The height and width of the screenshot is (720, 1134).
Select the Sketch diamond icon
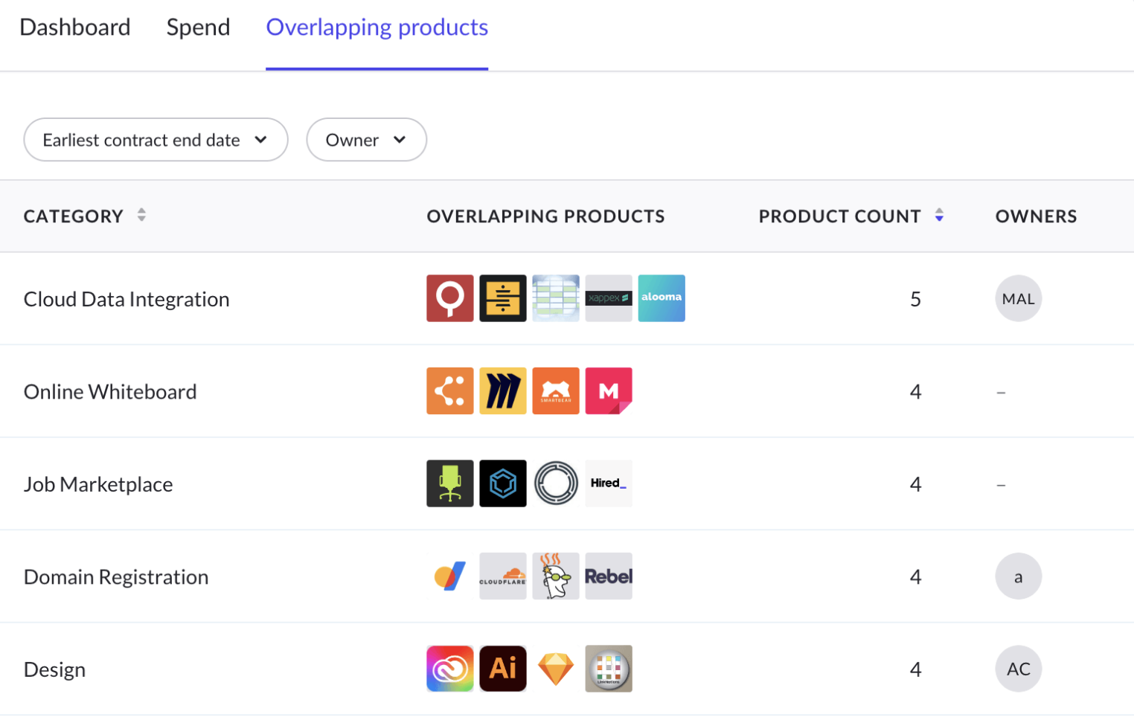click(555, 669)
